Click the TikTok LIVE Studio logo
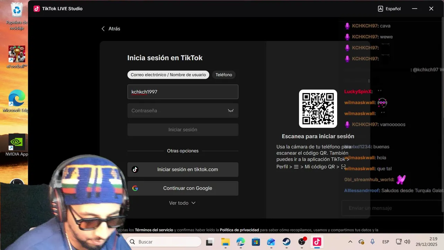 37,9
